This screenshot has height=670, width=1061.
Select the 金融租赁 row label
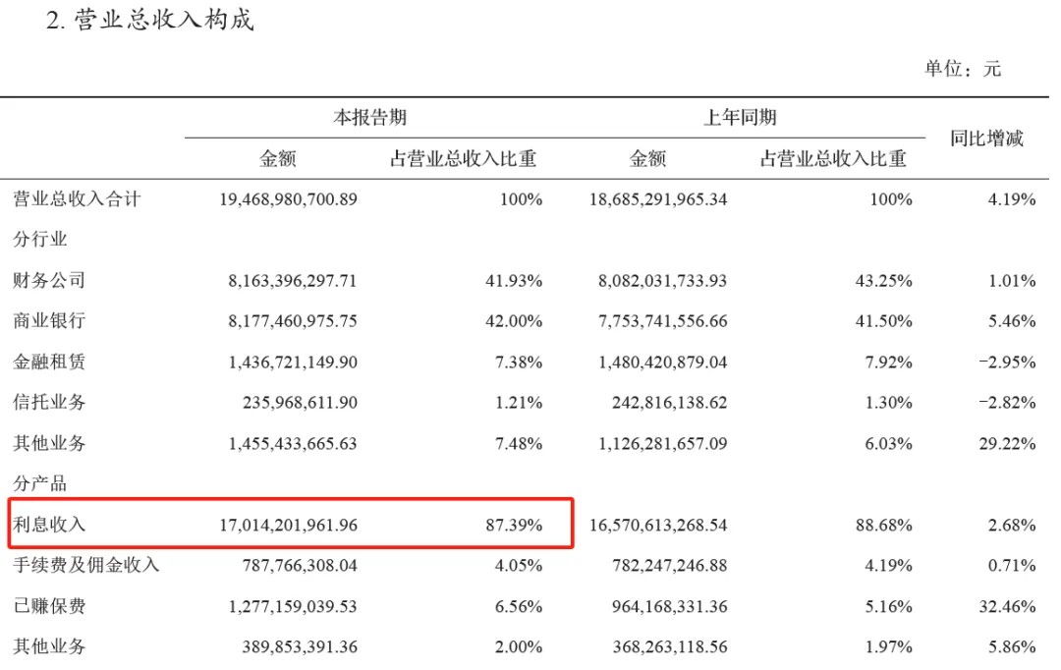pyautogui.click(x=49, y=362)
